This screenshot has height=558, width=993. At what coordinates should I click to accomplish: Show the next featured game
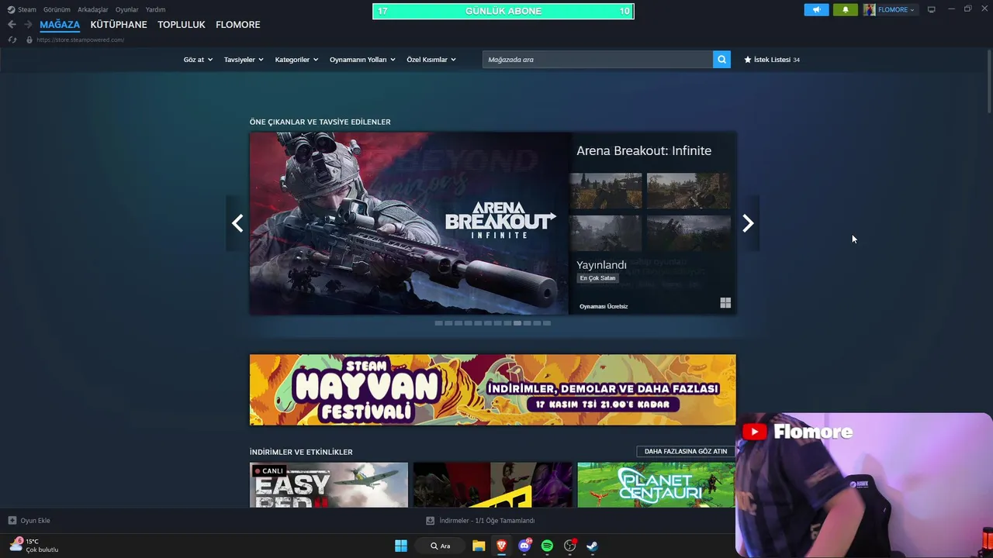pos(748,223)
